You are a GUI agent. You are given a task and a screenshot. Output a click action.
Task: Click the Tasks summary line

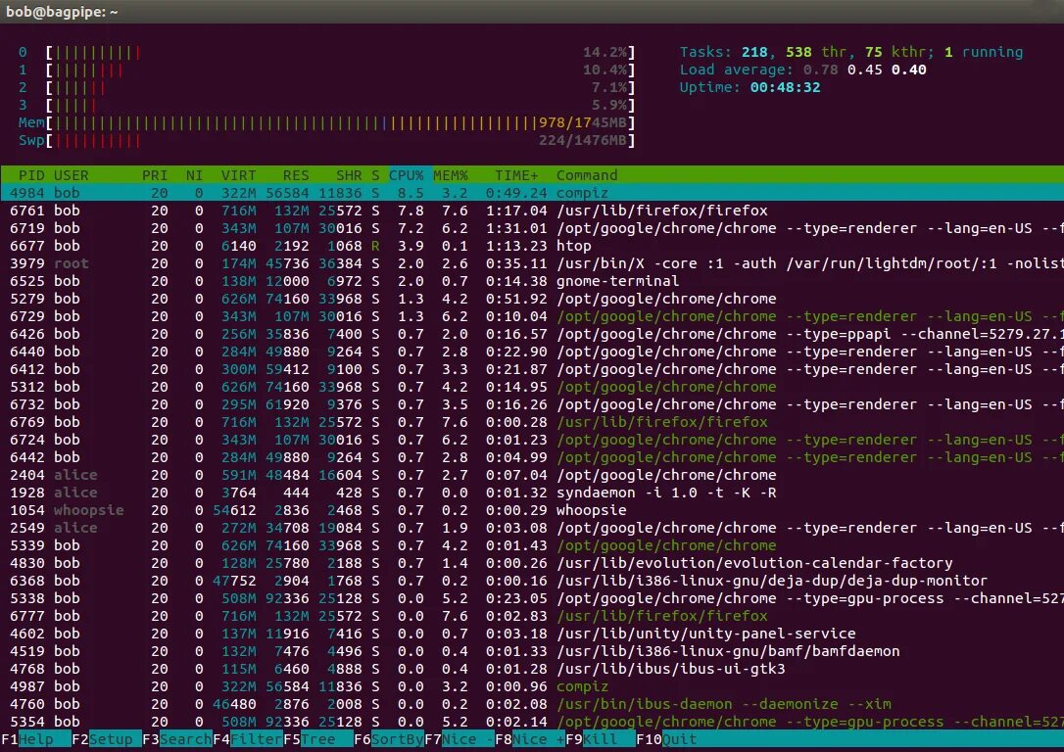(851, 52)
